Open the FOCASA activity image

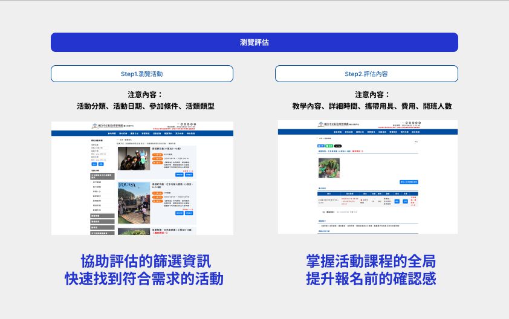pos(134,203)
